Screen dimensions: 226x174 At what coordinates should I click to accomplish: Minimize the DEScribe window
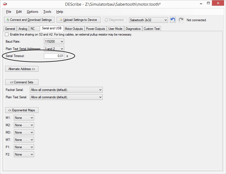tap(201, 3)
